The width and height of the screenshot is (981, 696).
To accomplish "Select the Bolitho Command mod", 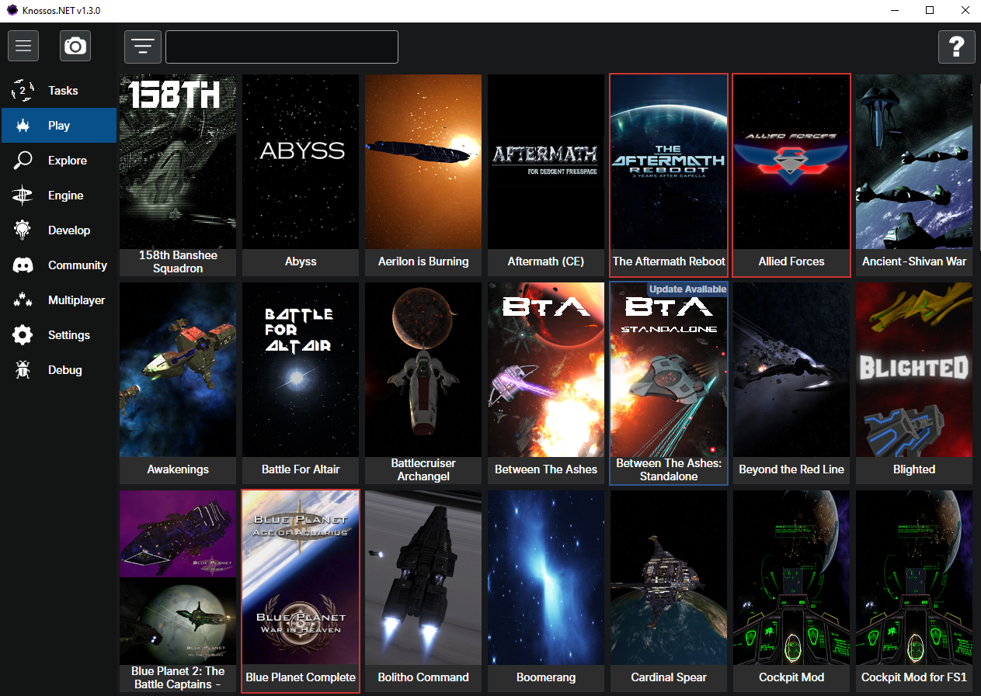I will 423,590.
